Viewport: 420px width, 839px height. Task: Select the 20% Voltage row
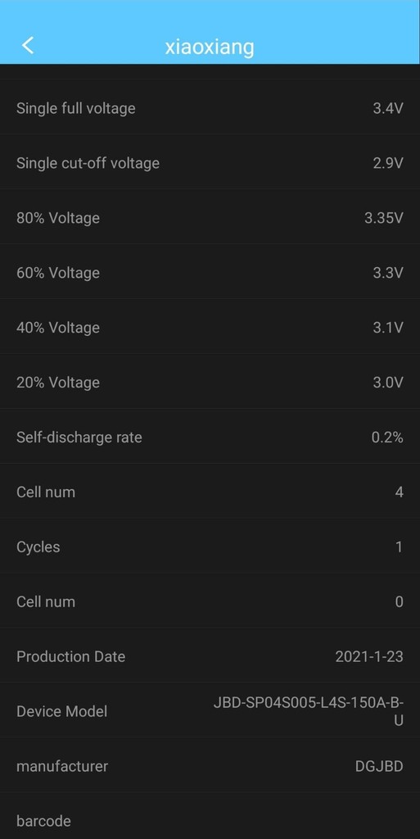click(x=210, y=382)
